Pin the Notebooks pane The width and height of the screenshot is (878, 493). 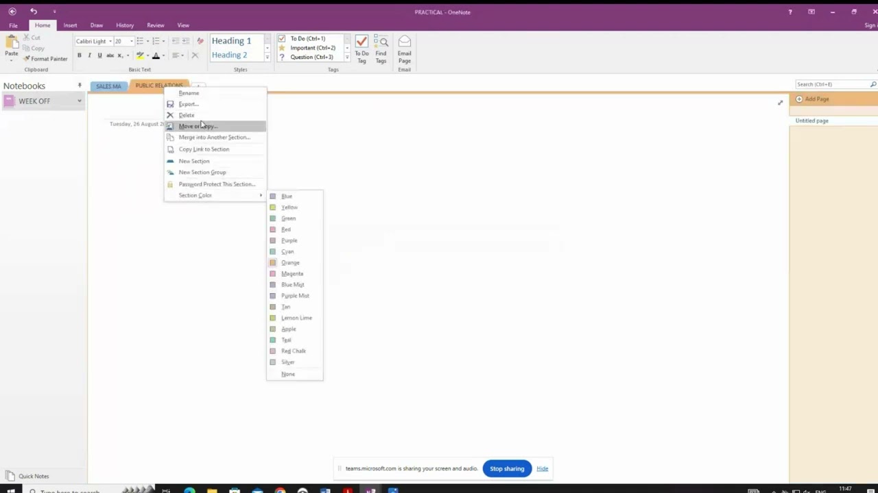point(80,86)
